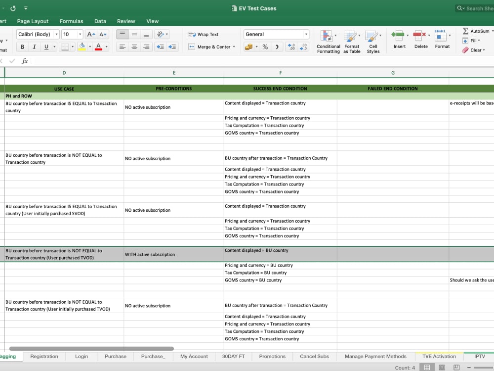Click Merge & Center button
This screenshot has width=494, height=371.
pos(209,46)
